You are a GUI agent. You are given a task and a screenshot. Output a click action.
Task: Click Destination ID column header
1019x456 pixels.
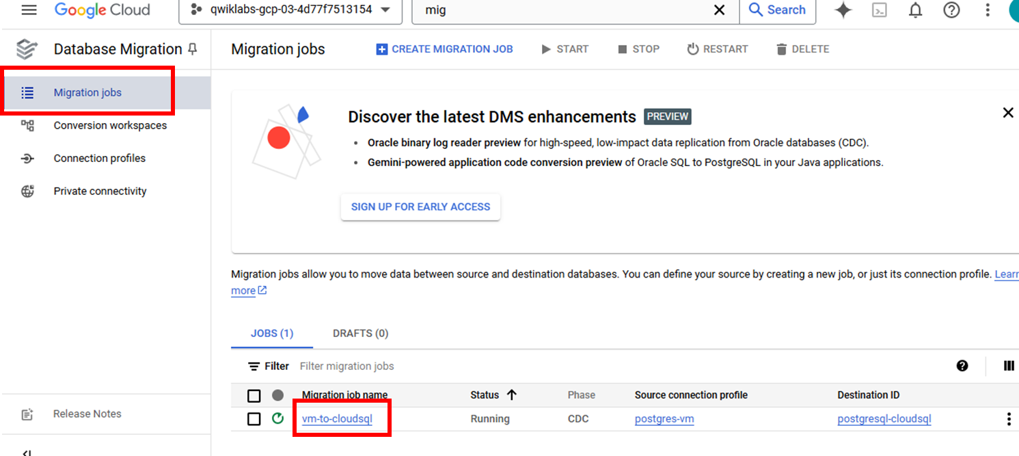click(x=868, y=395)
